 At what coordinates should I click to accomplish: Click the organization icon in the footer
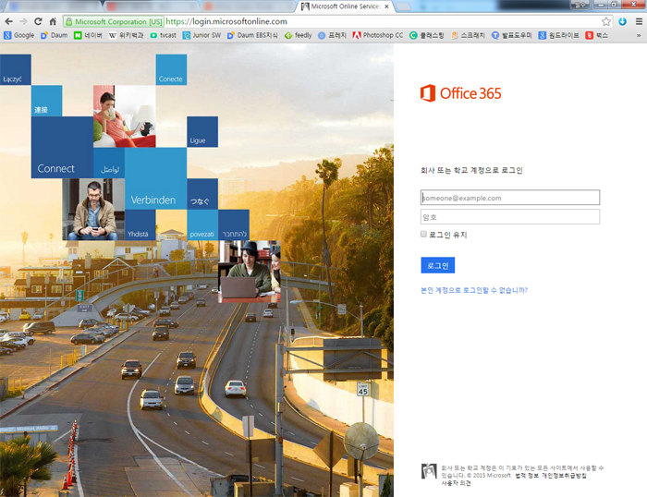(x=429, y=471)
